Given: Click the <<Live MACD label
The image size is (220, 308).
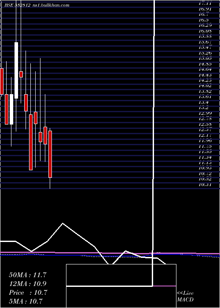Looking at the screenshot, I should pyautogui.click(x=185, y=296).
